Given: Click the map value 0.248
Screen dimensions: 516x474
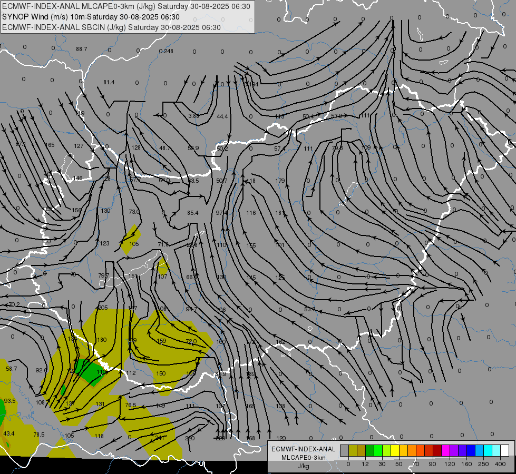Looking at the screenshot, I should coord(166,51).
